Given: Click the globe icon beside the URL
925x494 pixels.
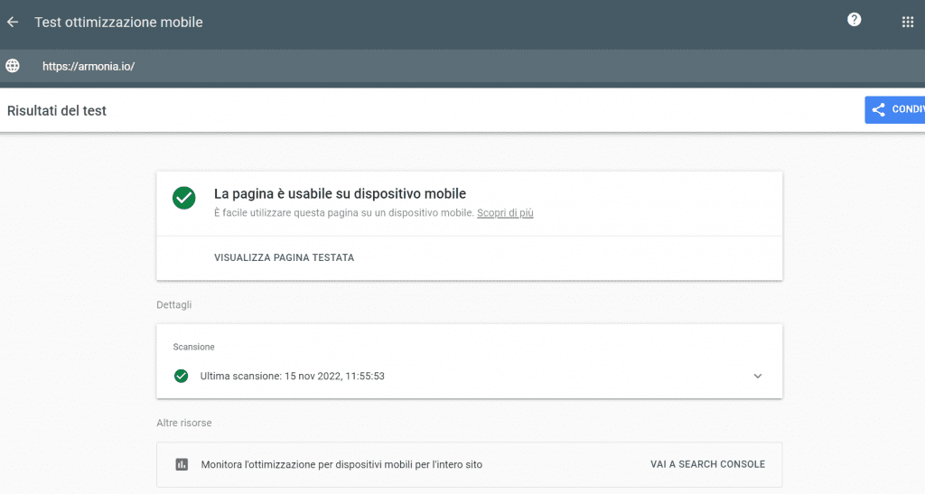Looking at the screenshot, I should pos(13,66).
